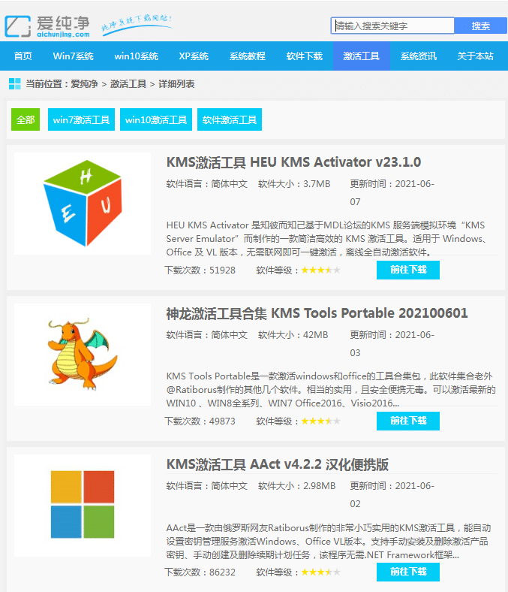Switch to the 系统资讯 nav item

[x=418, y=56]
